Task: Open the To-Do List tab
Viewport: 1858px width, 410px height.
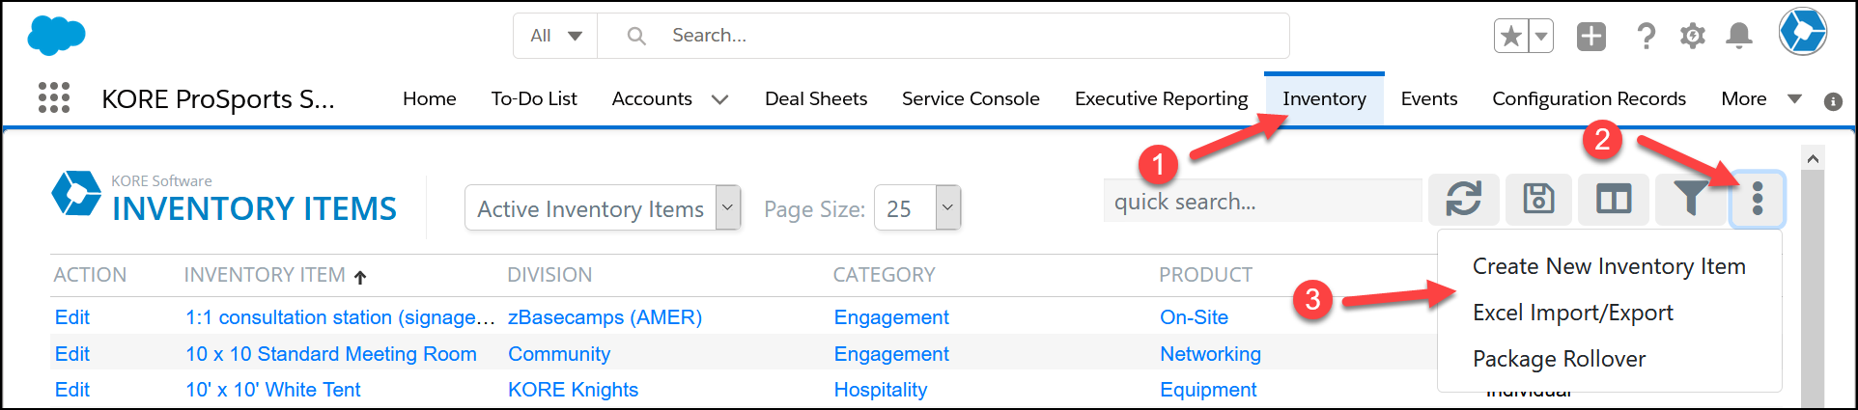Action: [534, 98]
